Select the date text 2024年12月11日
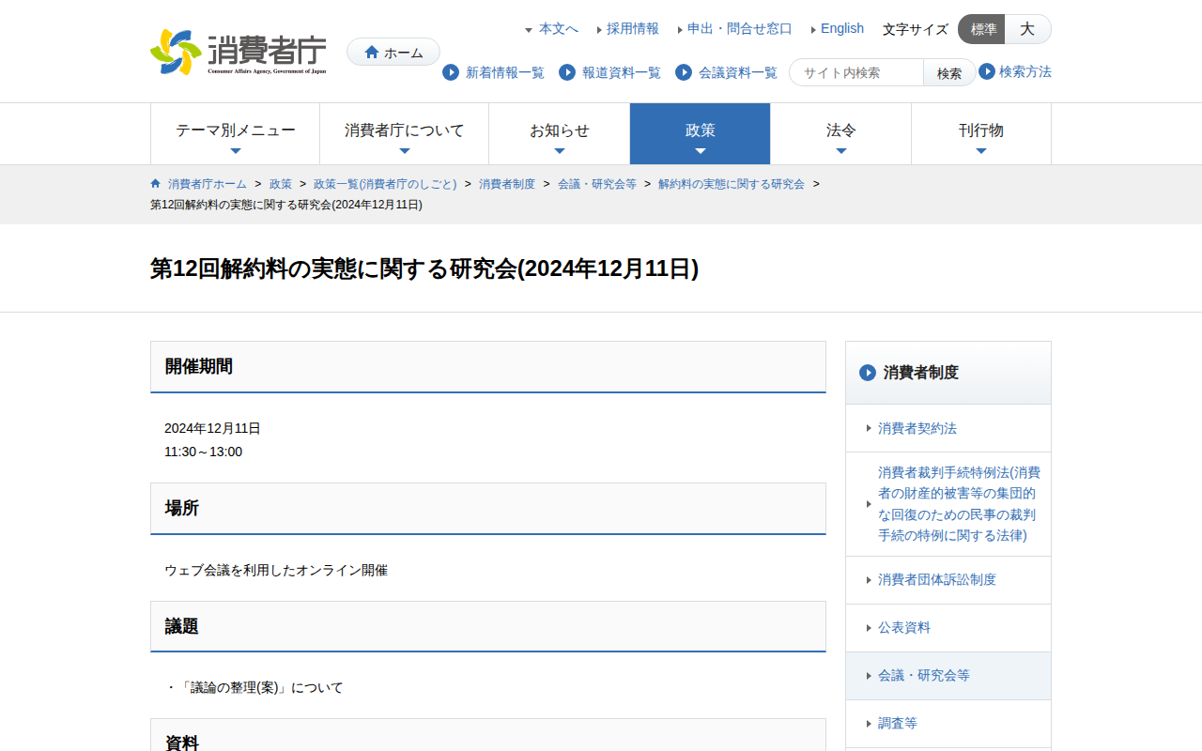Screen dimensions: 1202x751 click(x=212, y=428)
